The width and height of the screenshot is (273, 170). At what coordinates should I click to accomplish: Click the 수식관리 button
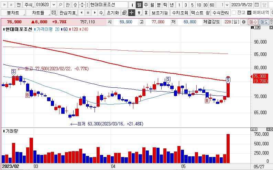pos(221,13)
